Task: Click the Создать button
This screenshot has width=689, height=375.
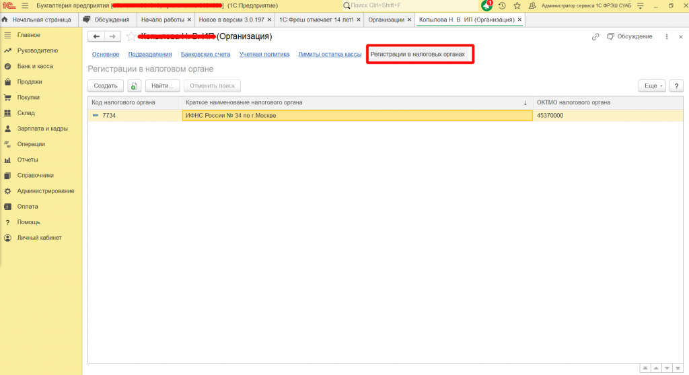Action: click(106, 86)
